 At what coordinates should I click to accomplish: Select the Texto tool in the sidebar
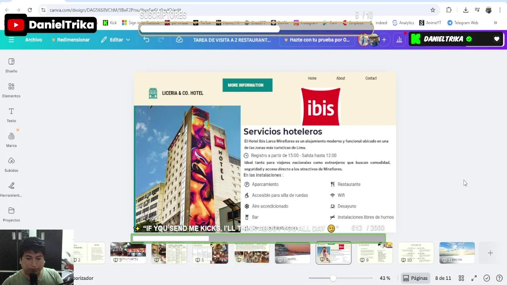pos(11,115)
